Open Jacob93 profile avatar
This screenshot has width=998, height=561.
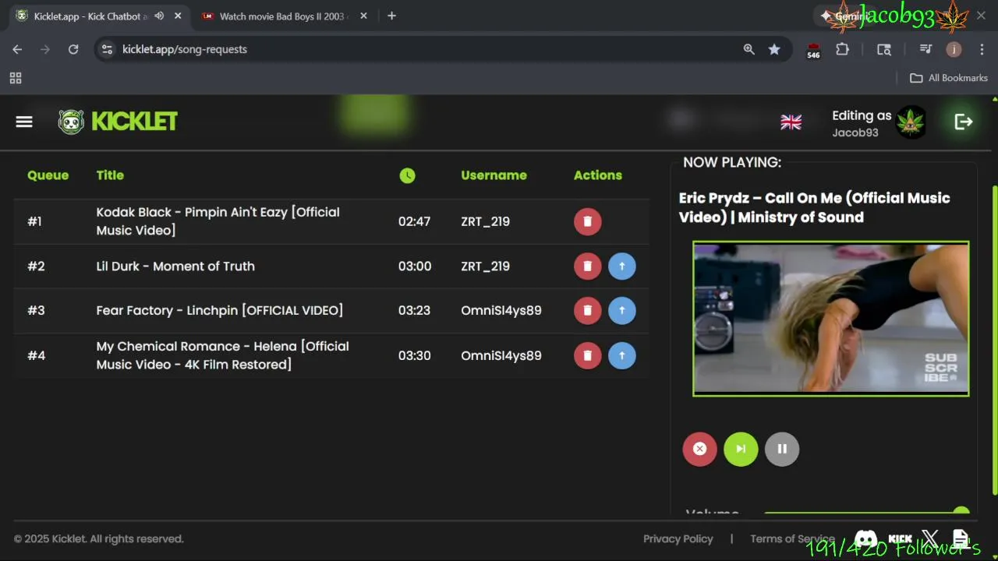pyautogui.click(x=910, y=122)
